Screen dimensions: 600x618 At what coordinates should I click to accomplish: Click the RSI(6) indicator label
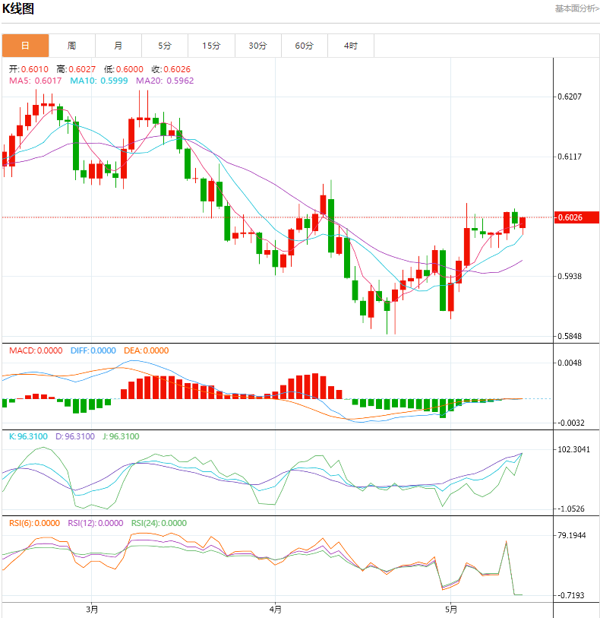point(35,523)
